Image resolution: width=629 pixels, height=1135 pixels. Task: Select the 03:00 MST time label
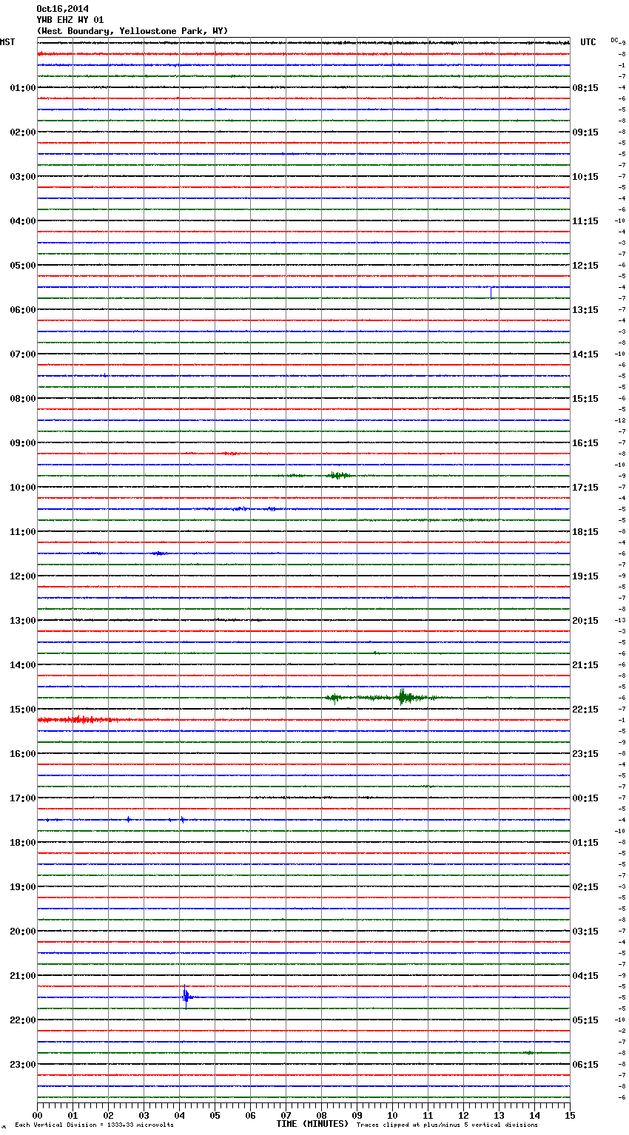(x=23, y=177)
